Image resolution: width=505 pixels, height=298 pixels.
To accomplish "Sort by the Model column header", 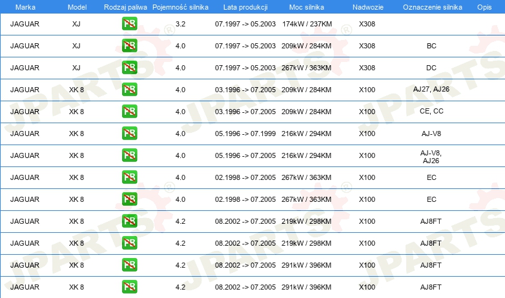I will pos(77,7).
